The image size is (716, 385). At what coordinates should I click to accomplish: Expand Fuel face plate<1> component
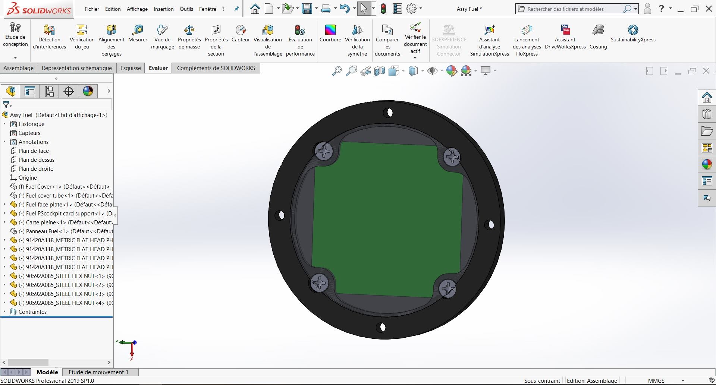click(x=4, y=204)
